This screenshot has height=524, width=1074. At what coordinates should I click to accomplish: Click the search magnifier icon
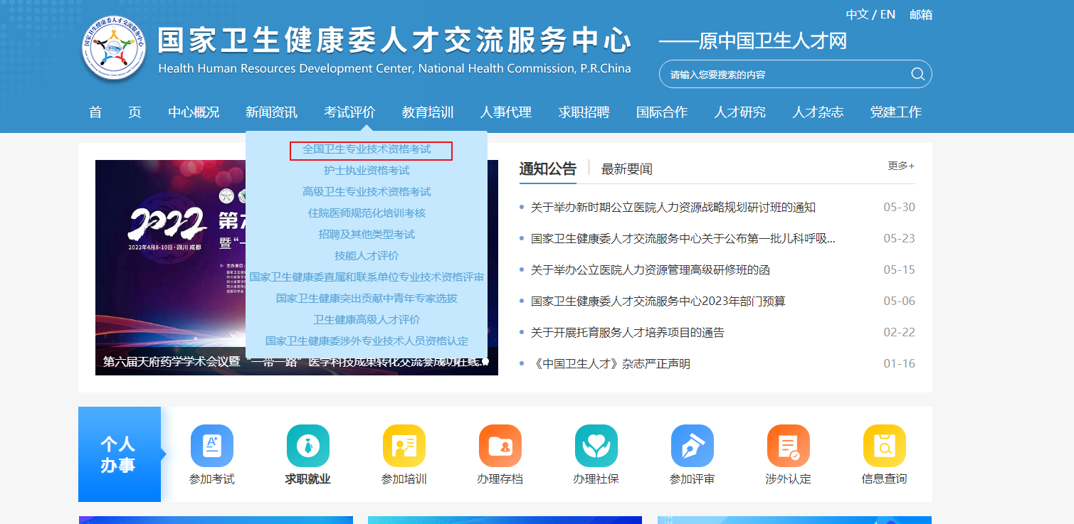(x=917, y=74)
